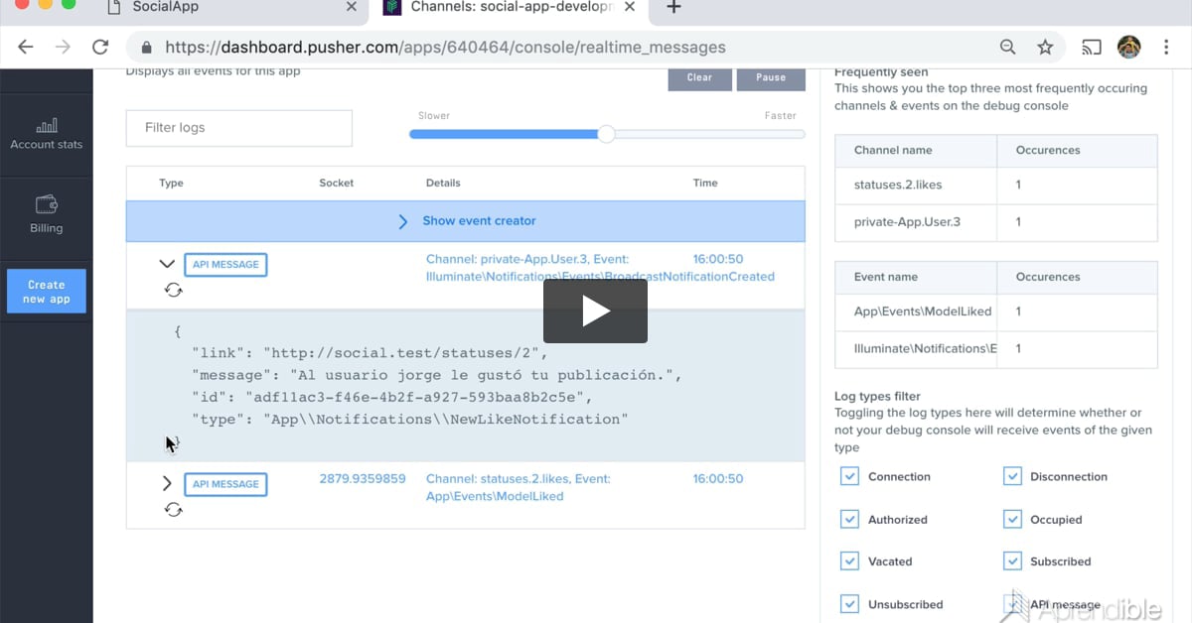Click time 16:00:50 of statuses.2.likes row

(718, 478)
